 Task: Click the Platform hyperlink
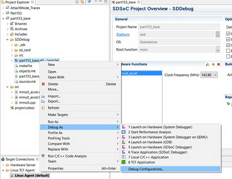point(123,34)
